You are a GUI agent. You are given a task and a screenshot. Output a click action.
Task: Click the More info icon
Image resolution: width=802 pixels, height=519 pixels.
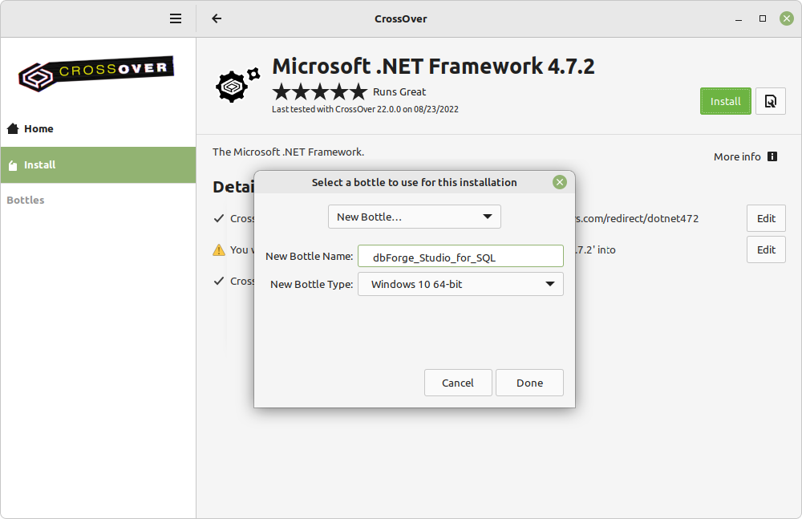pyautogui.click(x=772, y=156)
